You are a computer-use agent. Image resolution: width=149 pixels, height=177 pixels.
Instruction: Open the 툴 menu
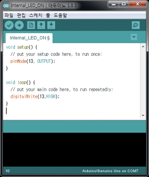[x=48, y=15]
